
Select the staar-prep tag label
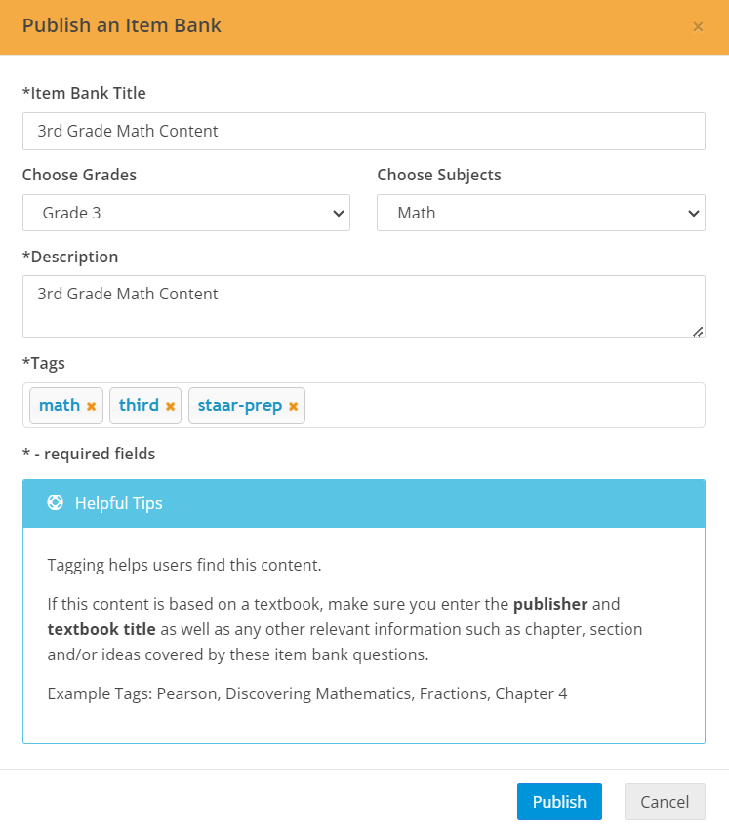click(x=240, y=406)
